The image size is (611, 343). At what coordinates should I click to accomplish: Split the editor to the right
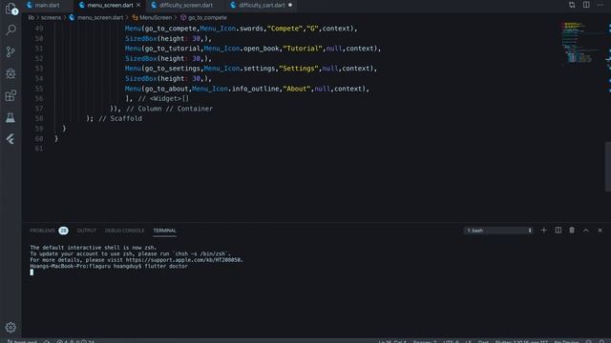pyautogui.click(x=586, y=5)
